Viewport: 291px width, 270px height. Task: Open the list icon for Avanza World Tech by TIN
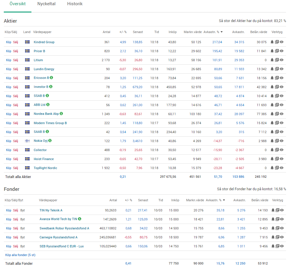(277, 219)
